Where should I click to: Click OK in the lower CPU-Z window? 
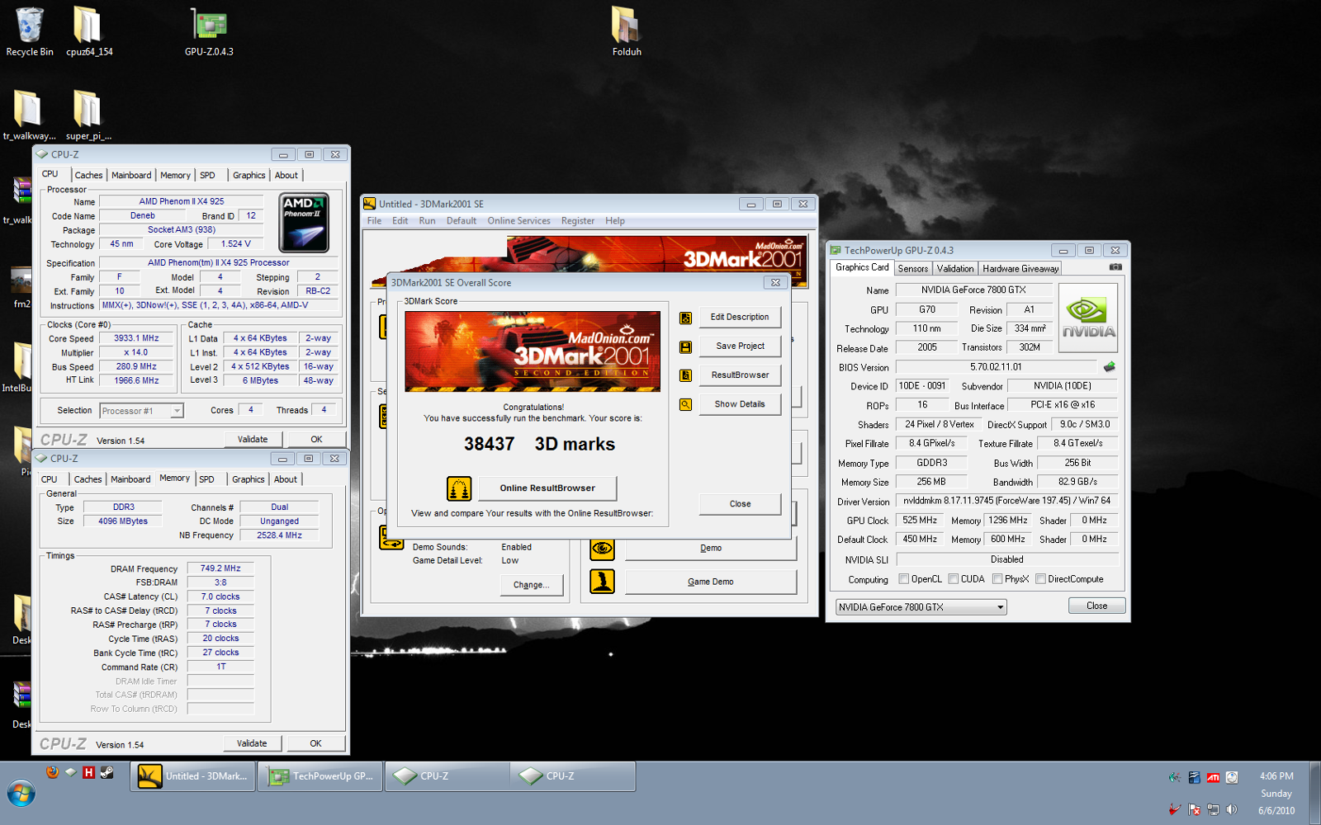pos(315,743)
